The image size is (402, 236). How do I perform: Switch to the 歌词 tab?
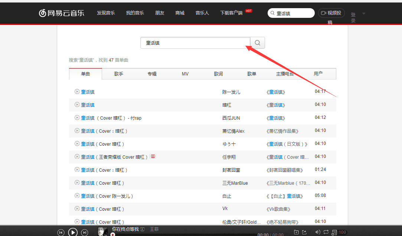(218, 74)
